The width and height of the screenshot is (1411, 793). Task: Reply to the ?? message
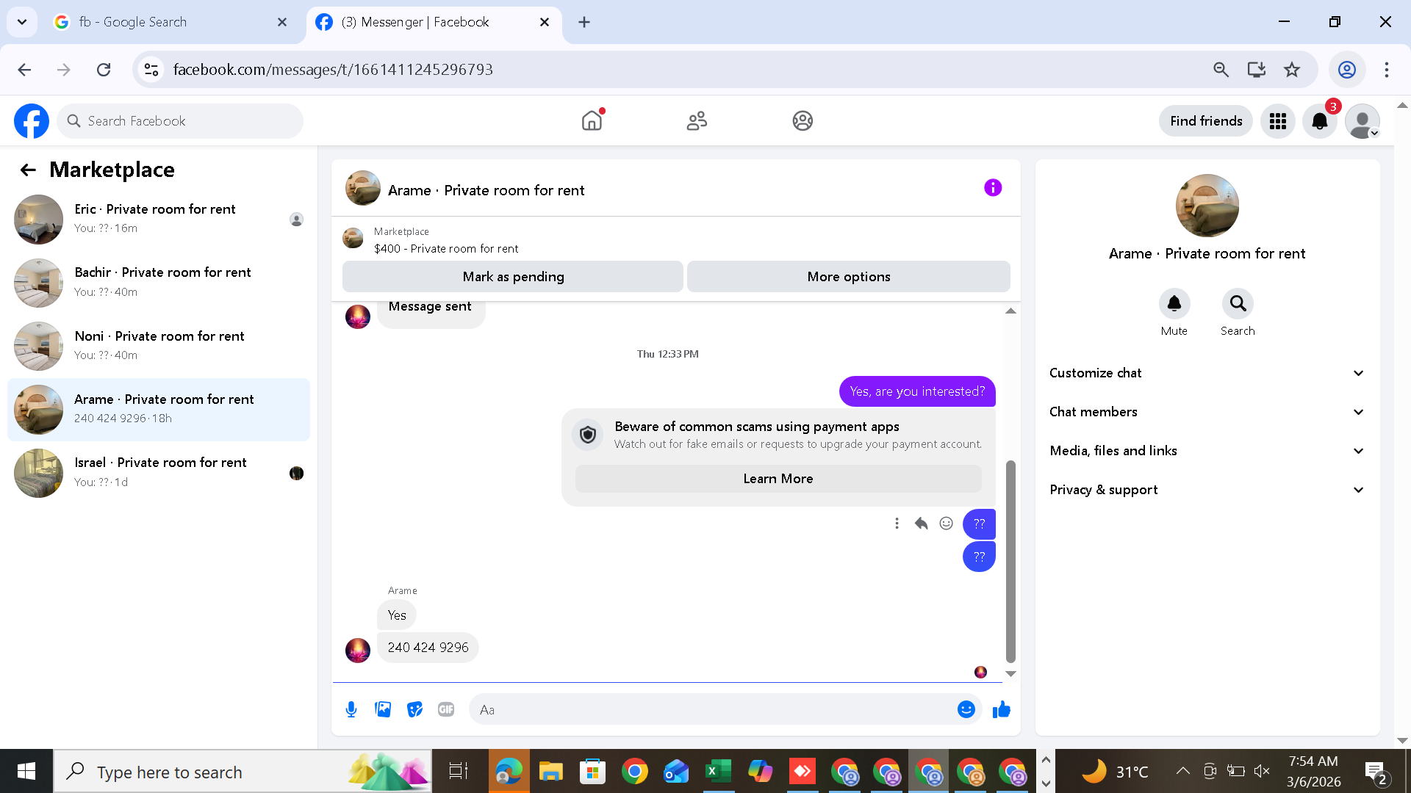[921, 524]
